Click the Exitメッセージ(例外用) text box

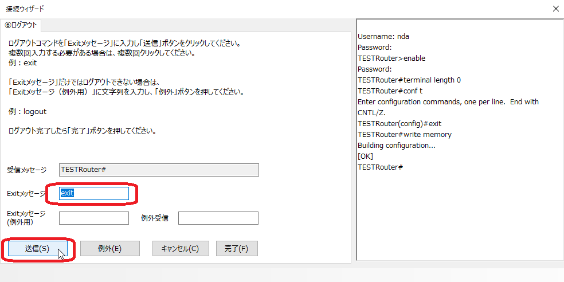coord(94,218)
